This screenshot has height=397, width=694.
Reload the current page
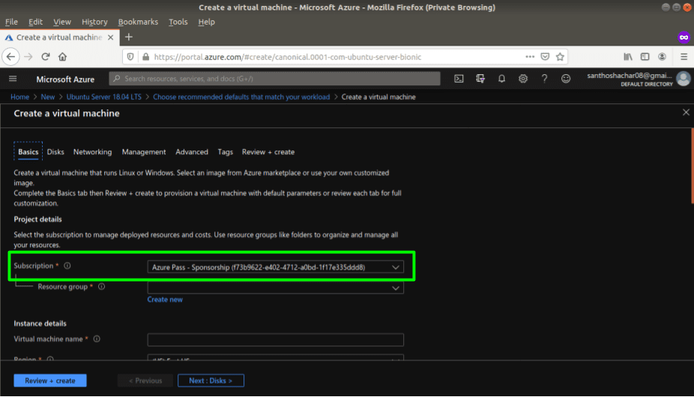45,57
